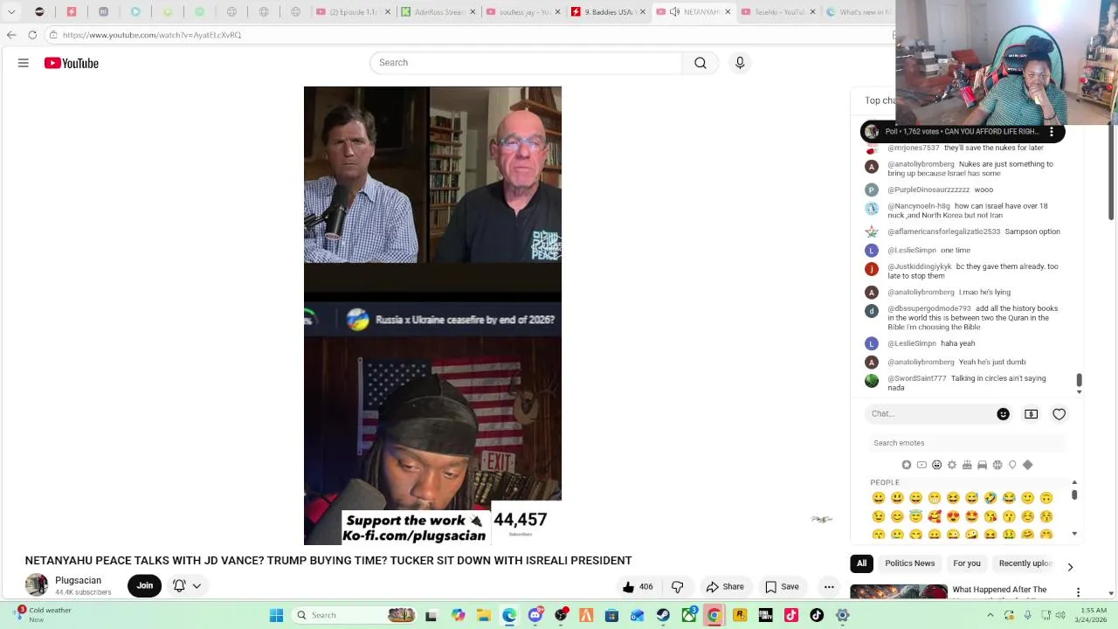Open the What Happened After The video thumbnail
The height and width of the screenshot is (629, 1118).
click(899, 592)
